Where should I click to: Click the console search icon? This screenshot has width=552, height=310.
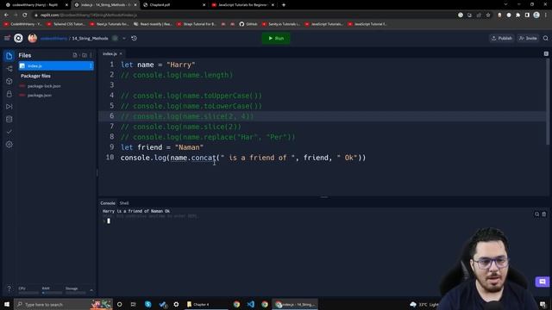coord(536,214)
